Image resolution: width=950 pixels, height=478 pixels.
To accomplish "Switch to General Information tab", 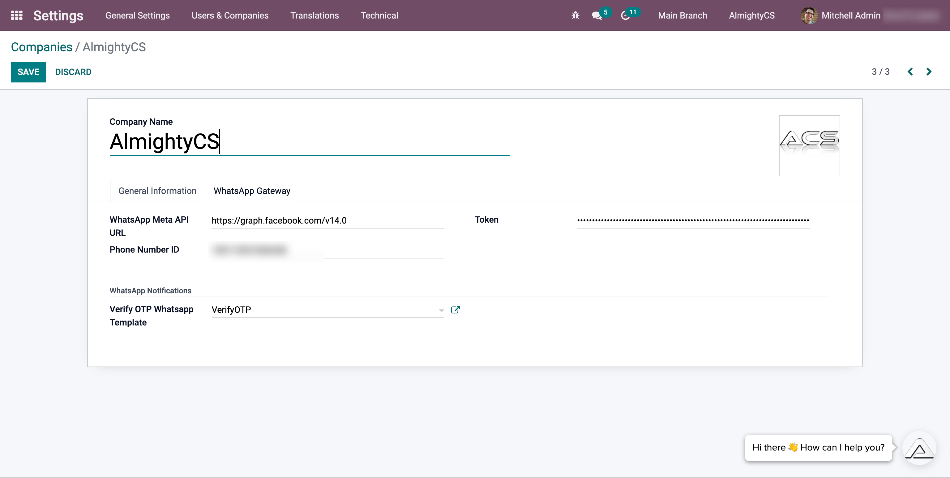I will [157, 191].
